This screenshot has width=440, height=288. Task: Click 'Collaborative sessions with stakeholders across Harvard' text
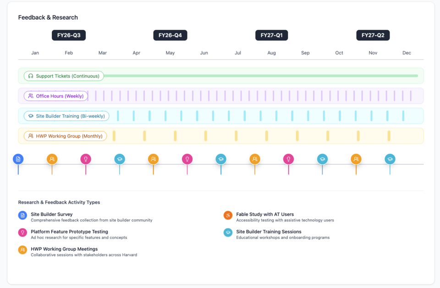click(84, 255)
